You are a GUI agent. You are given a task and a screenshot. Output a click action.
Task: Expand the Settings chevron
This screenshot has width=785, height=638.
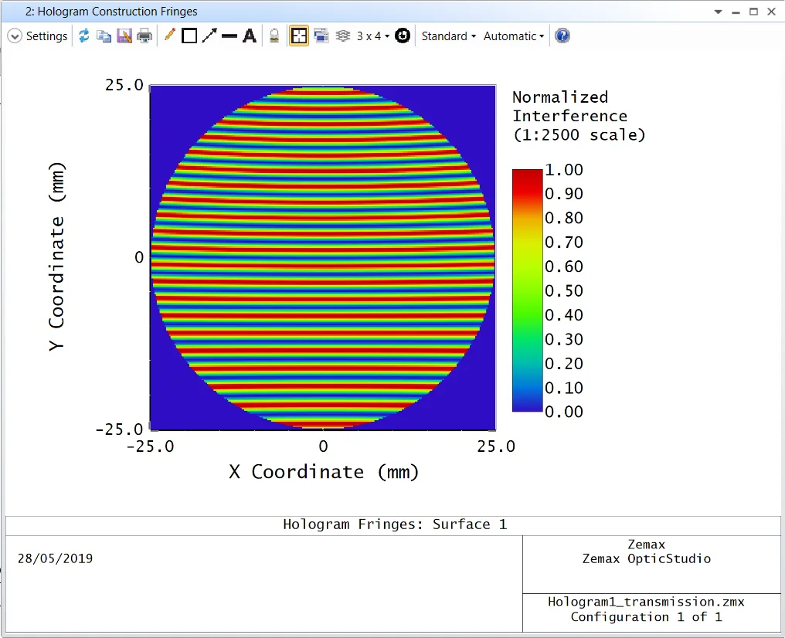click(15, 36)
